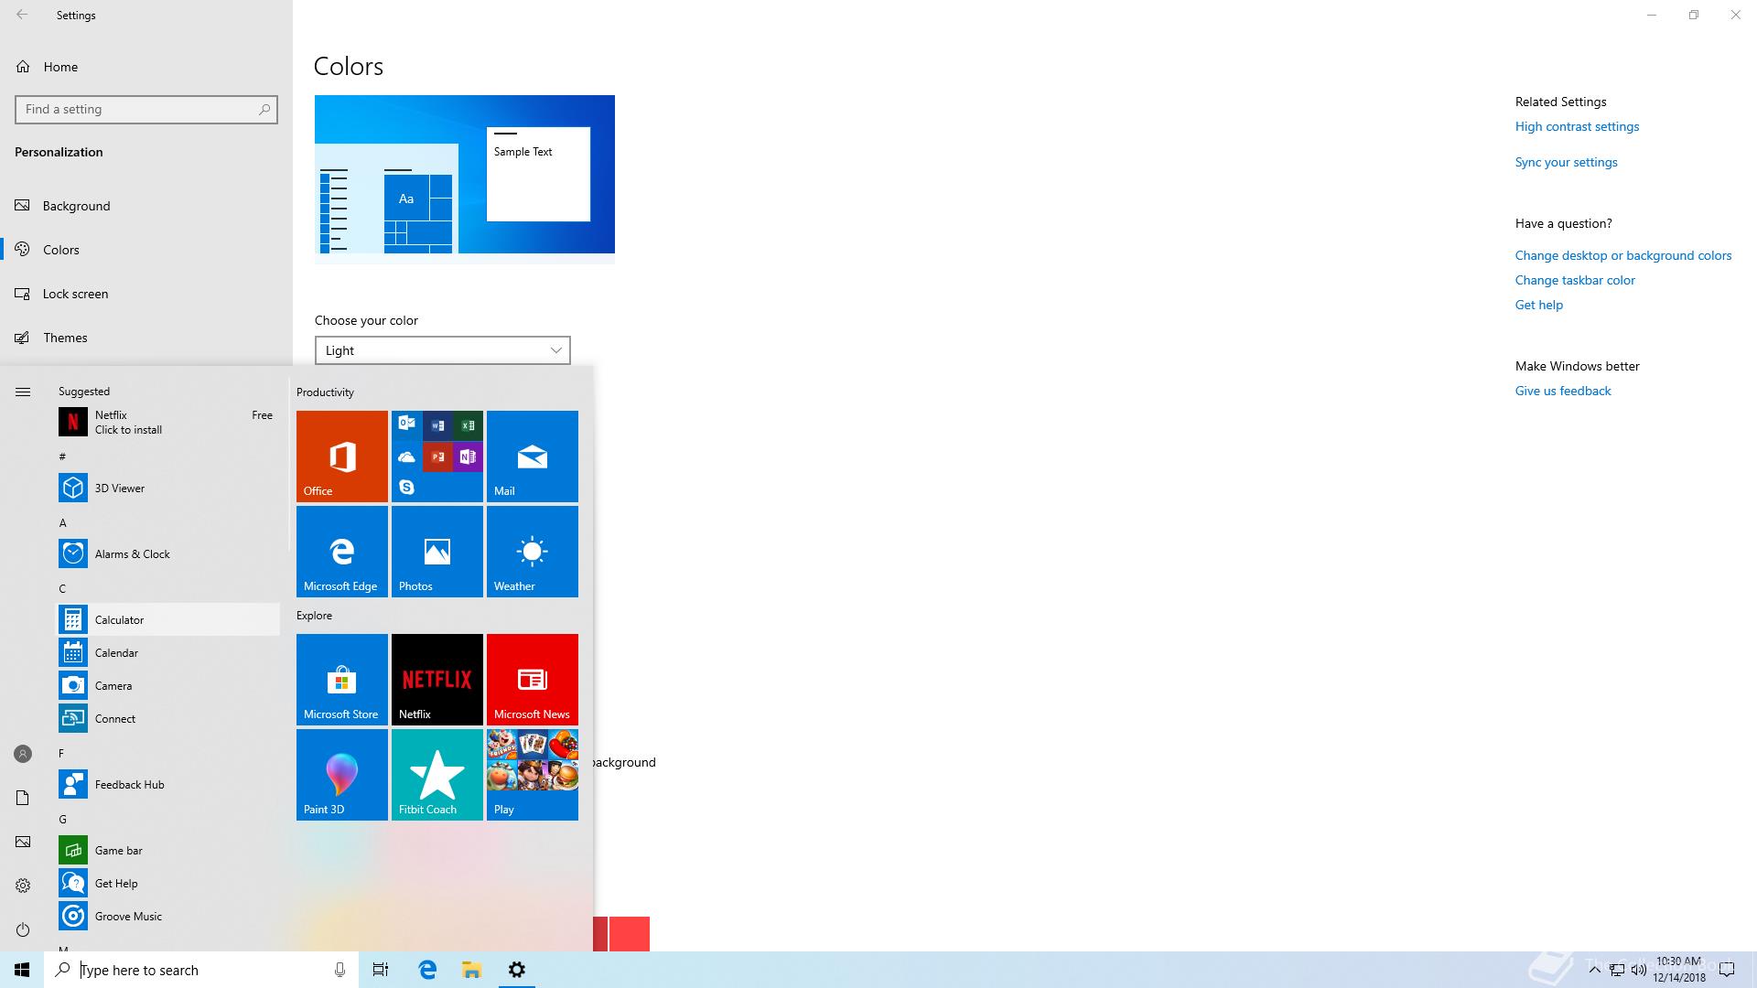Screen dimensions: 1757x988
Task: Open the volume control in system tray
Action: pyautogui.click(x=1638, y=970)
